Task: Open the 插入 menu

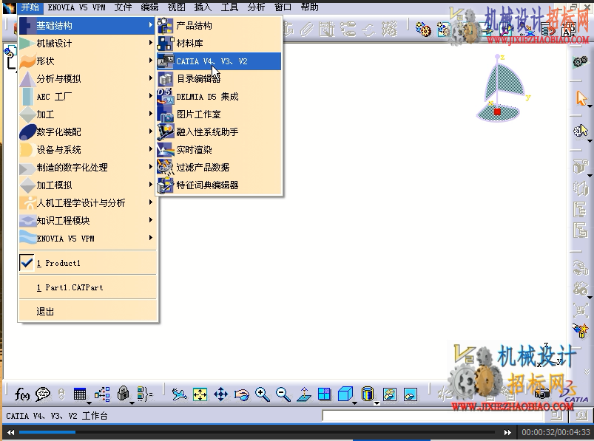Action: click(x=203, y=7)
